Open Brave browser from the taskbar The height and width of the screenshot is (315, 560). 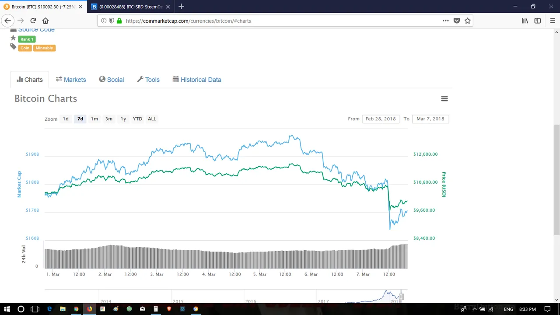point(169,309)
